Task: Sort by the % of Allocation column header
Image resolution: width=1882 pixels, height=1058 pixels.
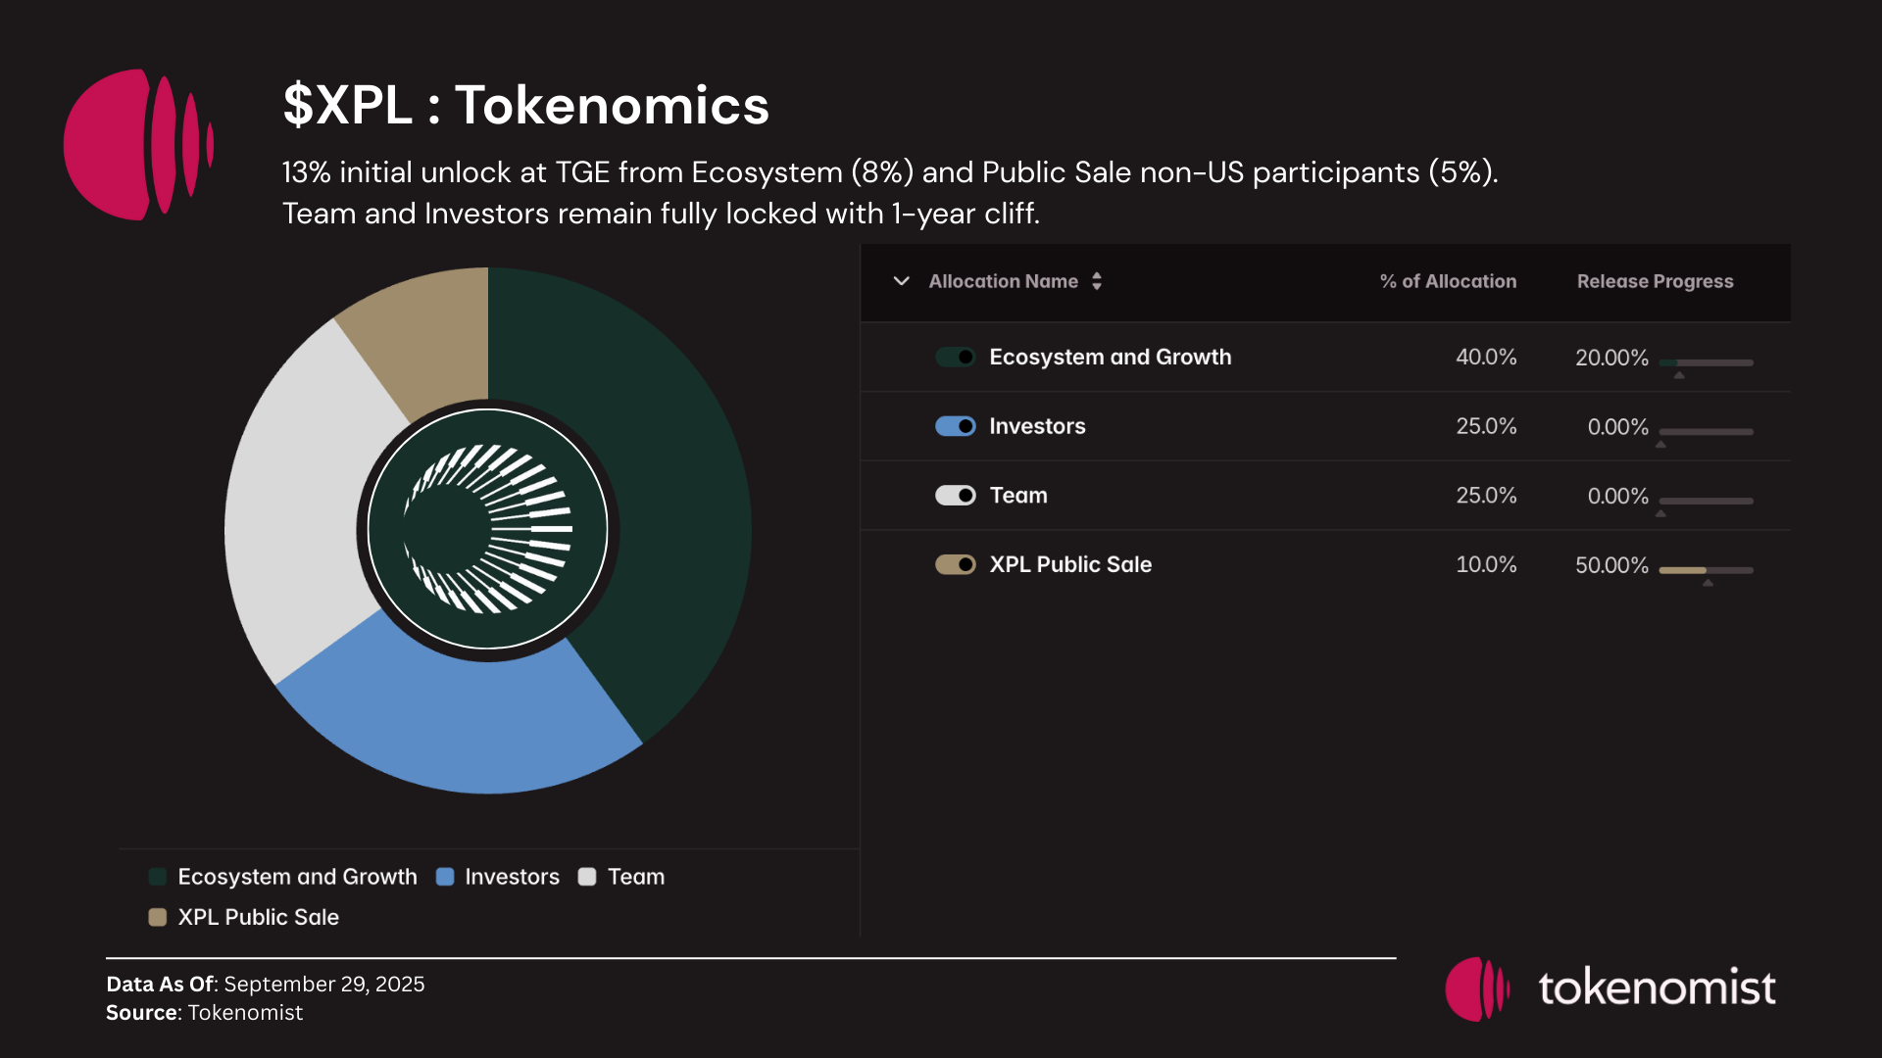Action: click(x=1448, y=281)
